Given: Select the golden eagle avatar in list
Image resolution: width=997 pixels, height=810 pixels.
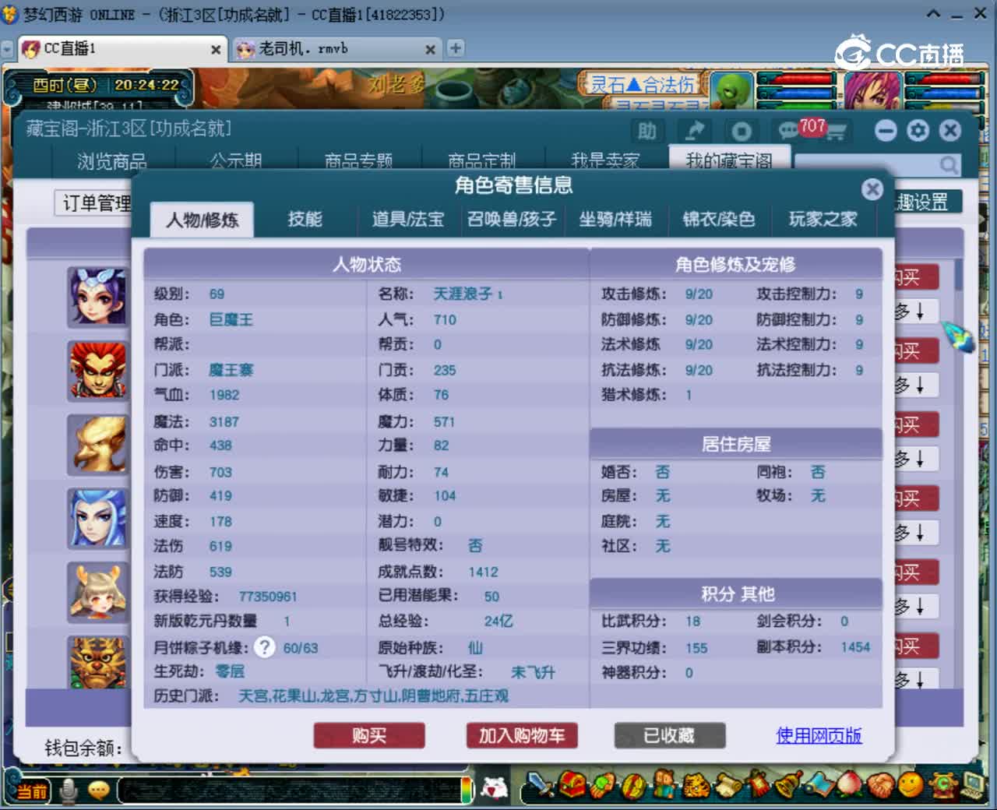Looking at the screenshot, I should [x=97, y=445].
